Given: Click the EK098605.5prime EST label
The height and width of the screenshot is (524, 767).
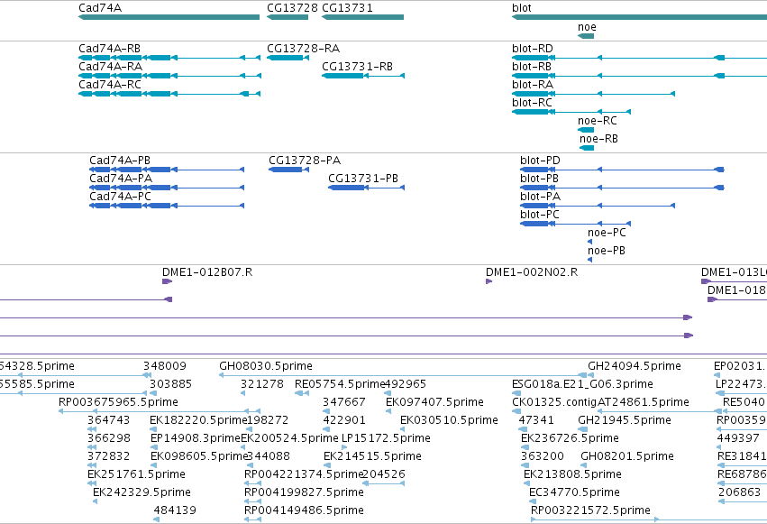Looking at the screenshot, I should click(199, 457).
